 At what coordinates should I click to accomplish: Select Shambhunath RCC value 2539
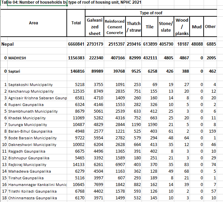pyautogui.click(x=115, y=111)
